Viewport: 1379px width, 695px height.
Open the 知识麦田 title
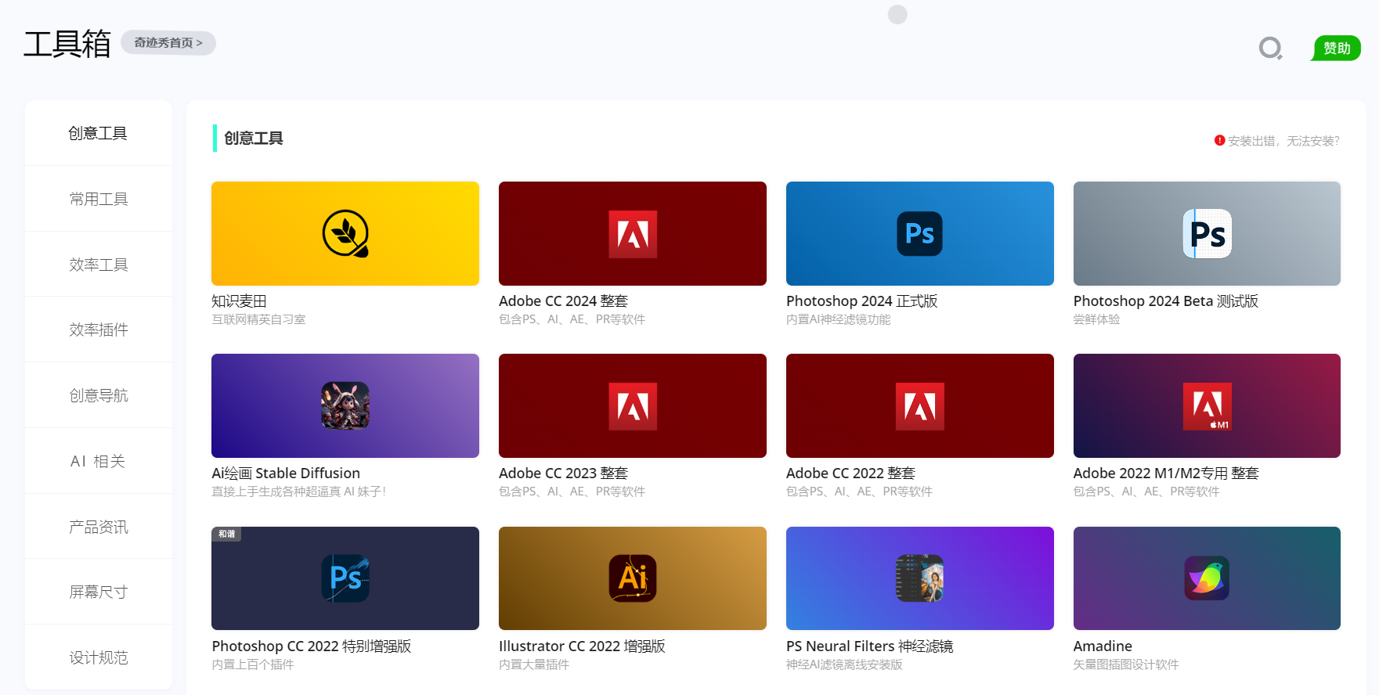pos(240,301)
